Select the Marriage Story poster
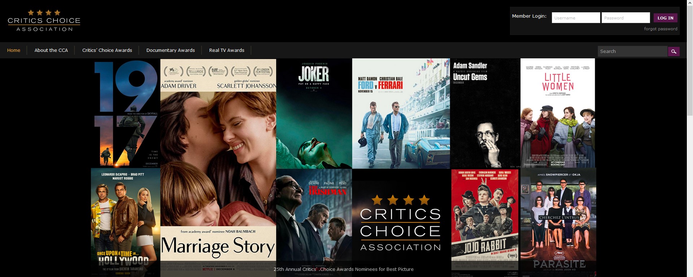This screenshot has height=277, width=693. [218, 167]
